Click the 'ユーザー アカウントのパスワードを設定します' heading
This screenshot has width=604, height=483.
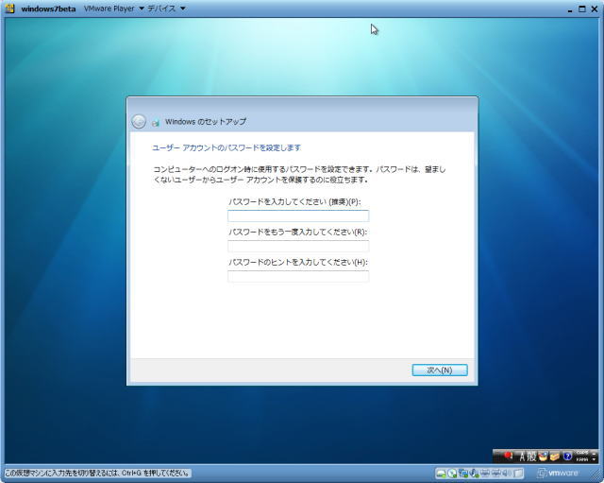(226, 147)
